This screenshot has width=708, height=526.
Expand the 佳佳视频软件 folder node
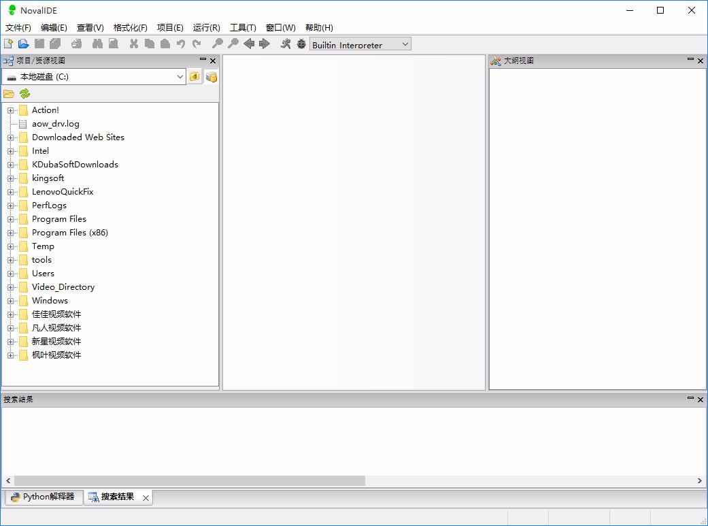[10, 314]
